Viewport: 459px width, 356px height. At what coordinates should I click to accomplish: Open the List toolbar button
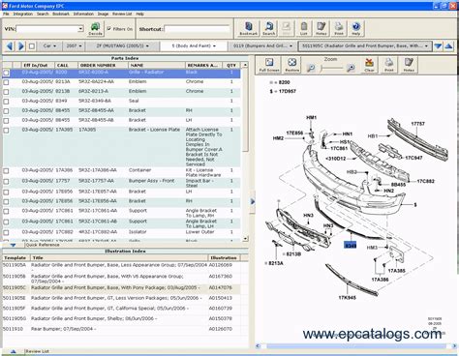[x=304, y=28]
